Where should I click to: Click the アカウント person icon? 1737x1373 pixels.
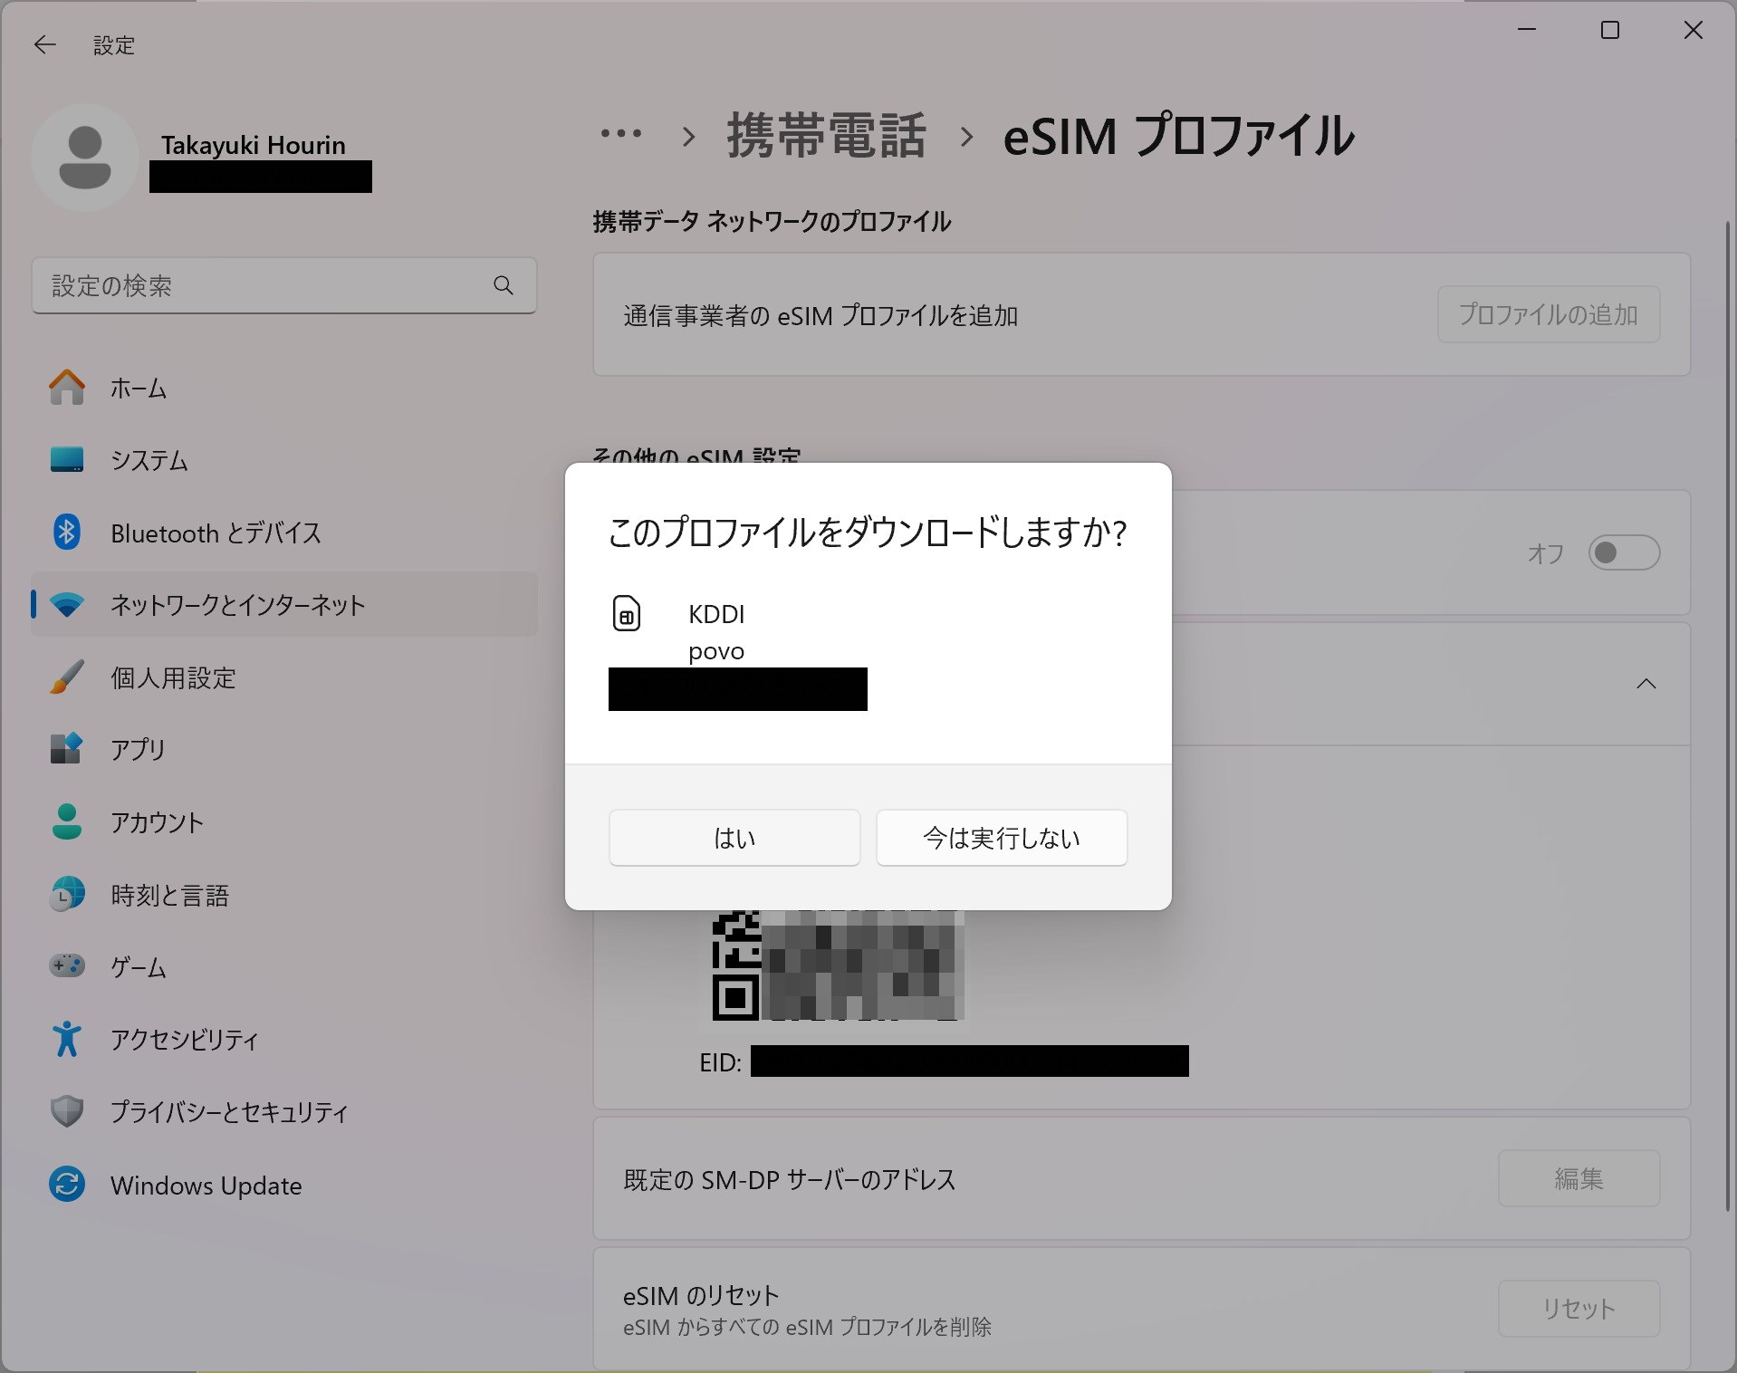tap(67, 821)
